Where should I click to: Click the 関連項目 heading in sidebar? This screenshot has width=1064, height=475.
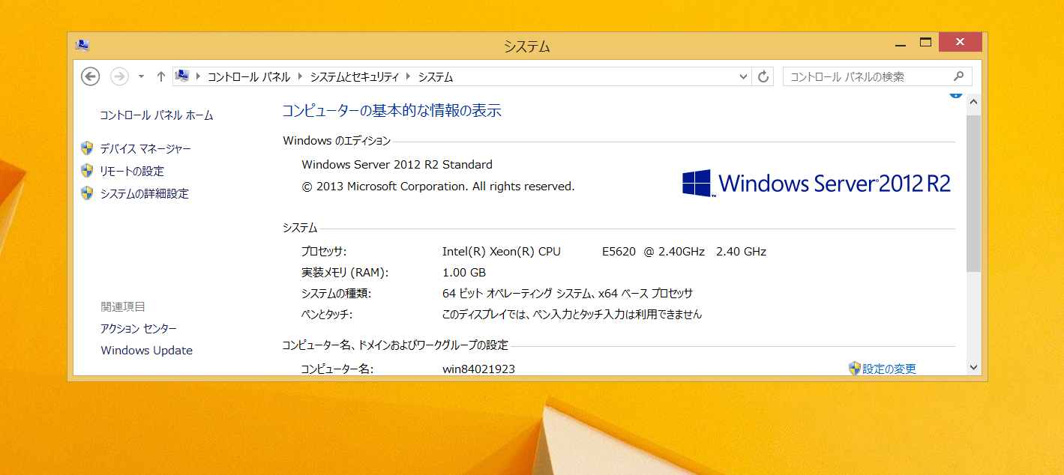pyautogui.click(x=123, y=306)
